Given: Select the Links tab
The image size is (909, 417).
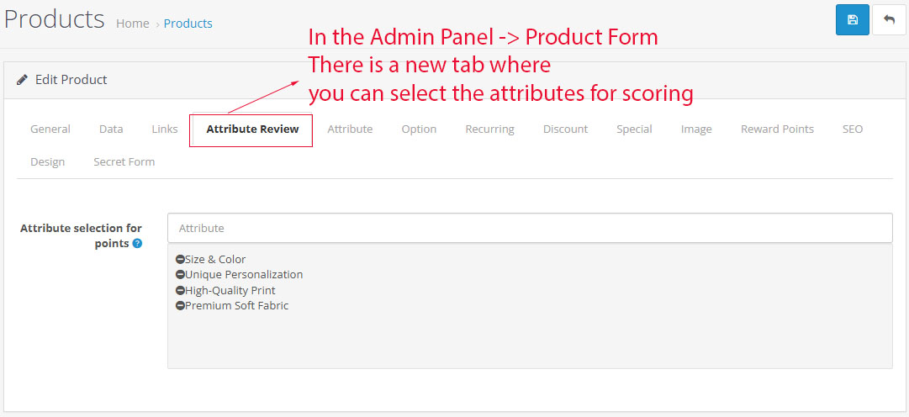Looking at the screenshot, I should [165, 129].
